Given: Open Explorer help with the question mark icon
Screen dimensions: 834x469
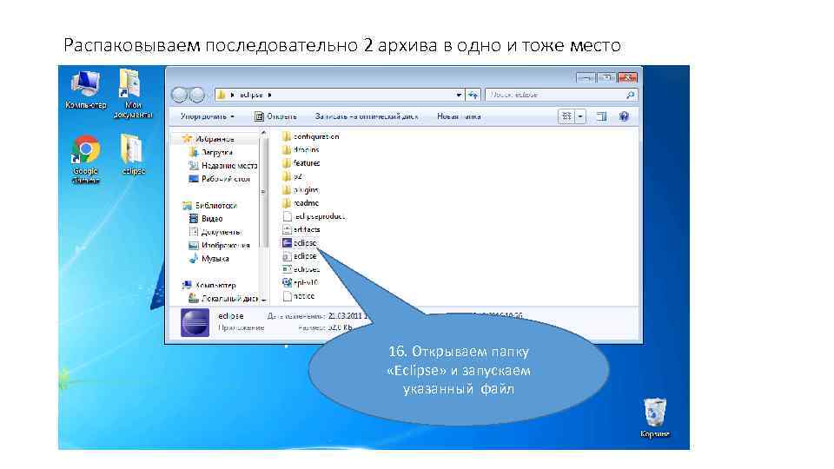Looking at the screenshot, I should tap(624, 116).
